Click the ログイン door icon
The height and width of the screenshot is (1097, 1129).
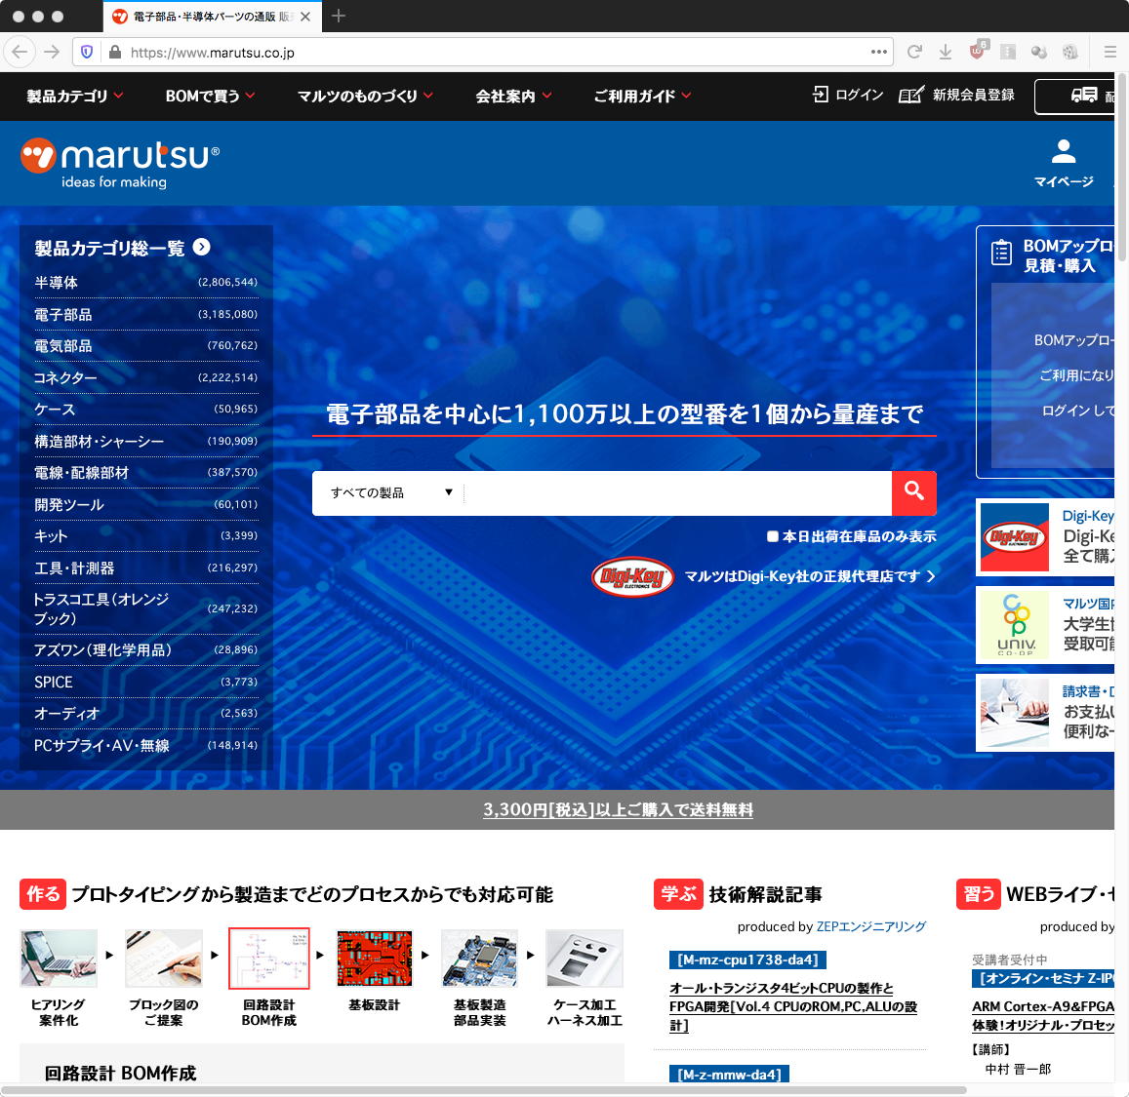[x=821, y=95]
